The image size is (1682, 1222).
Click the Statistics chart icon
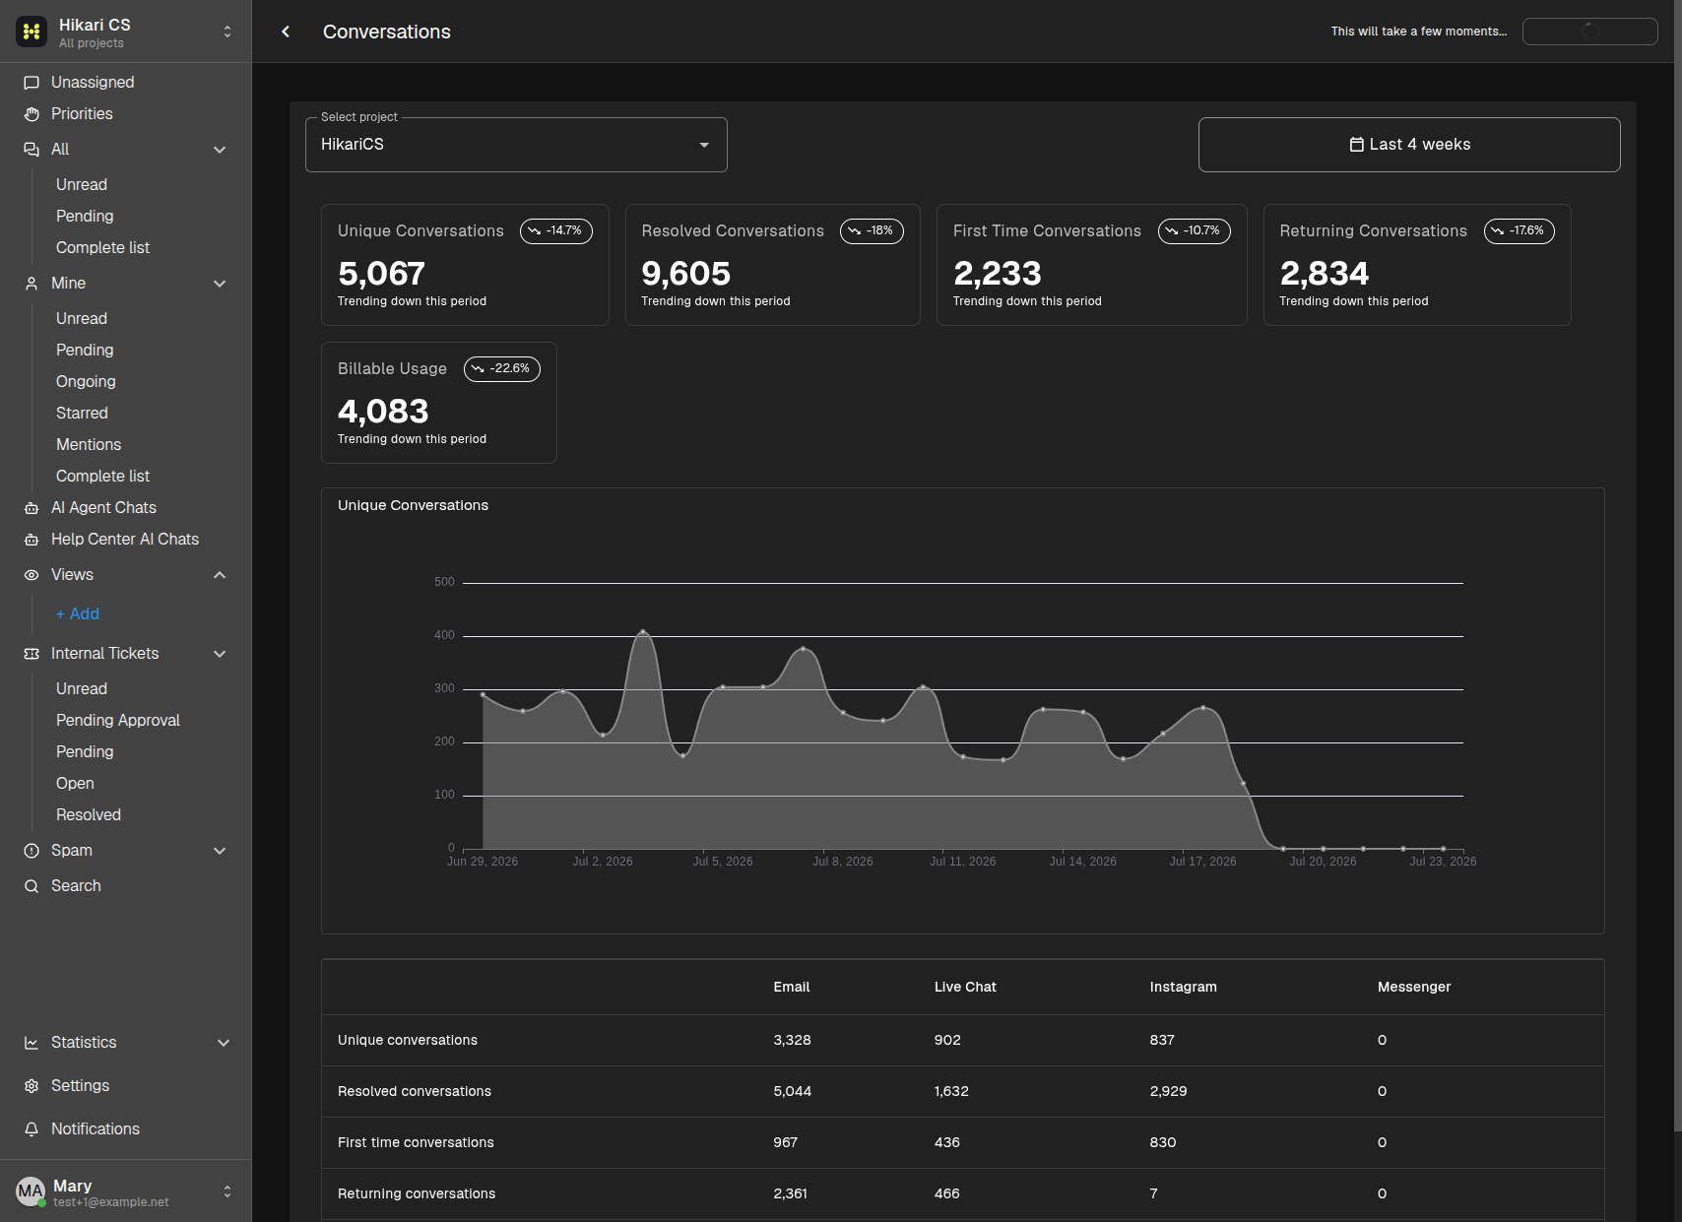click(32, 1043)
